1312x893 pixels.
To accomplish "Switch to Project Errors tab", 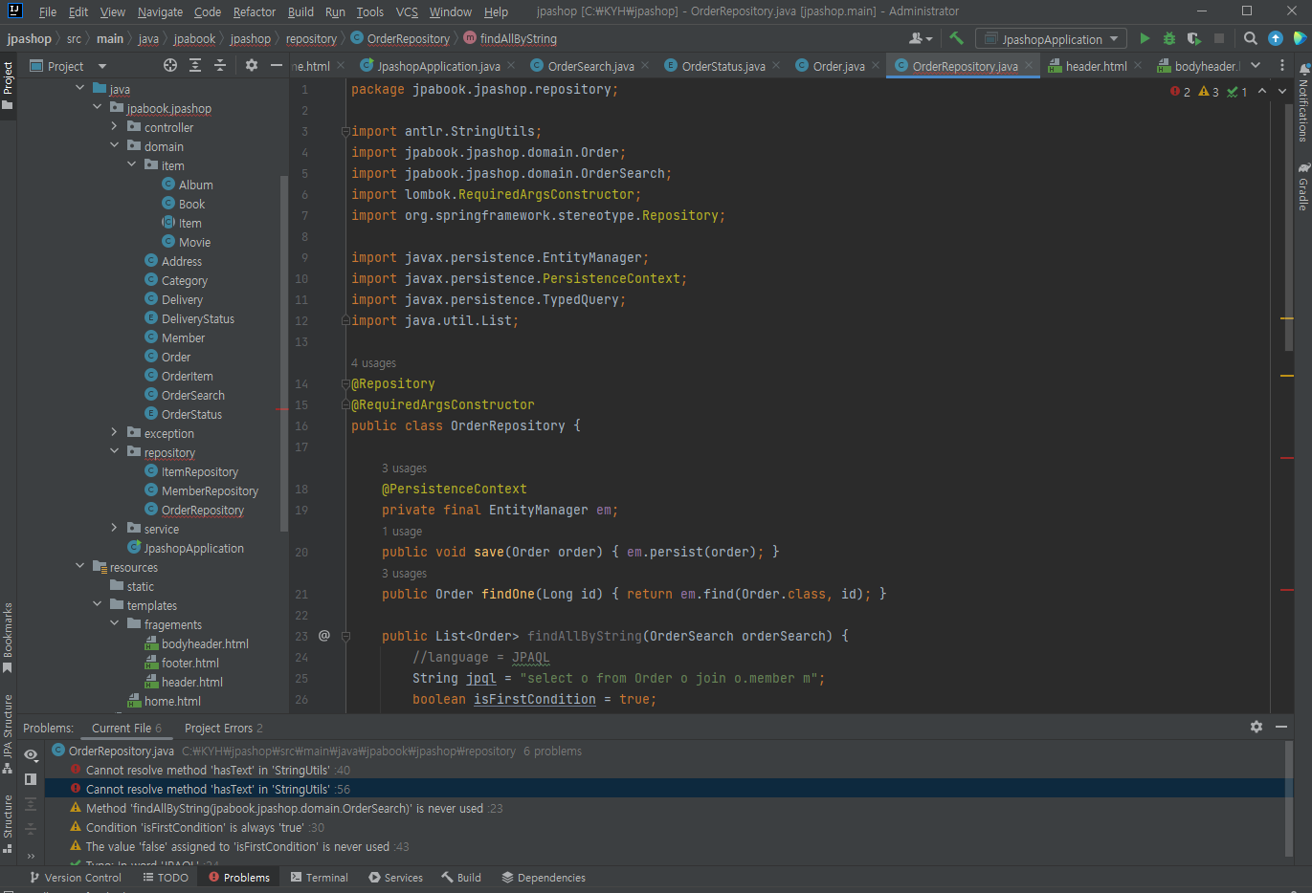I will tap(223, 729).
